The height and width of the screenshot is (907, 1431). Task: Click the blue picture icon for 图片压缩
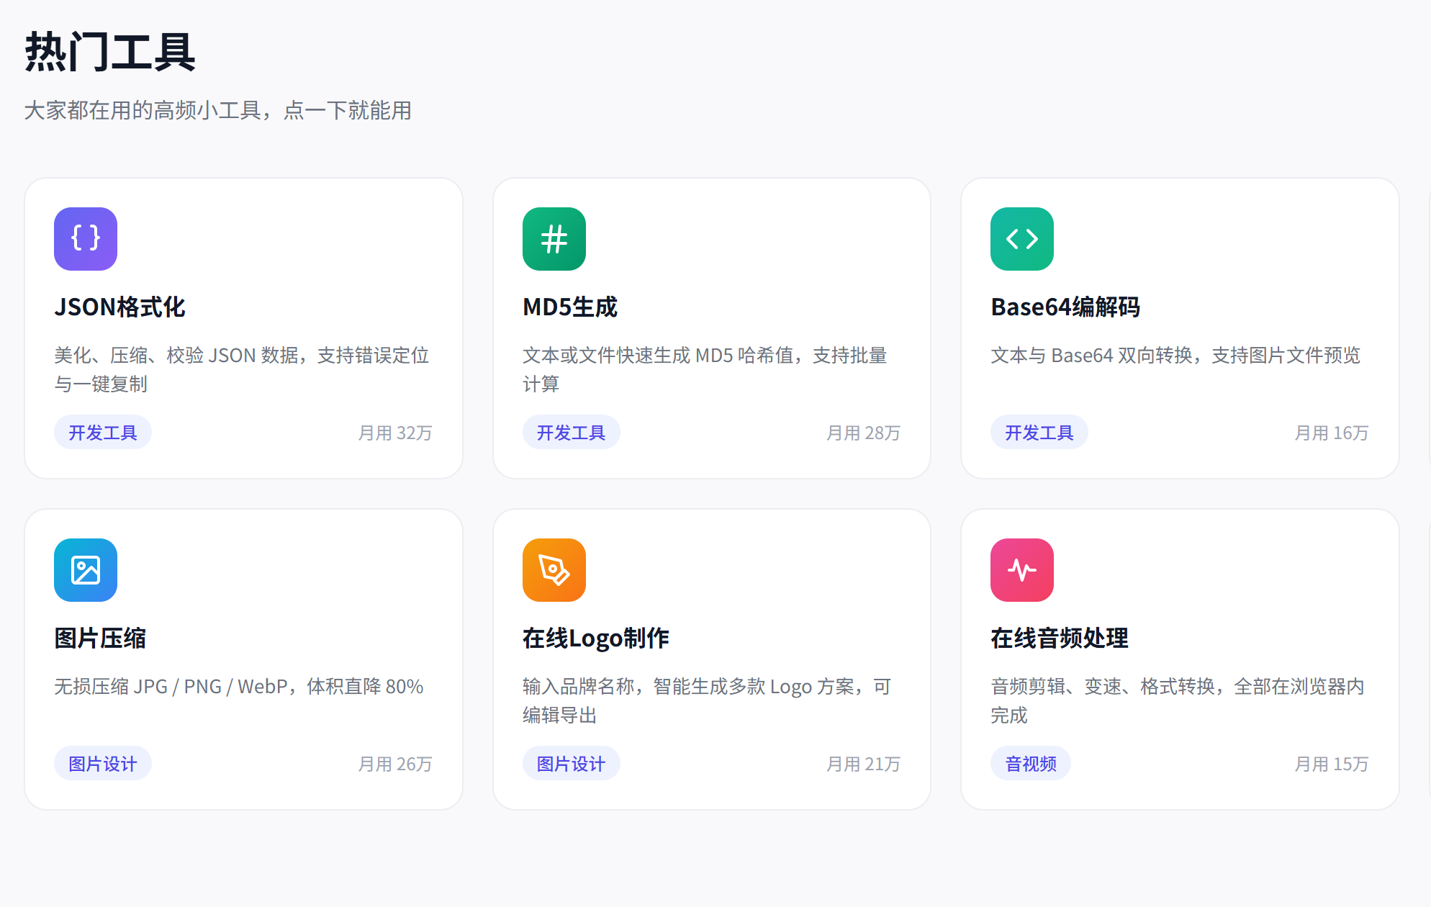(86, 570)
